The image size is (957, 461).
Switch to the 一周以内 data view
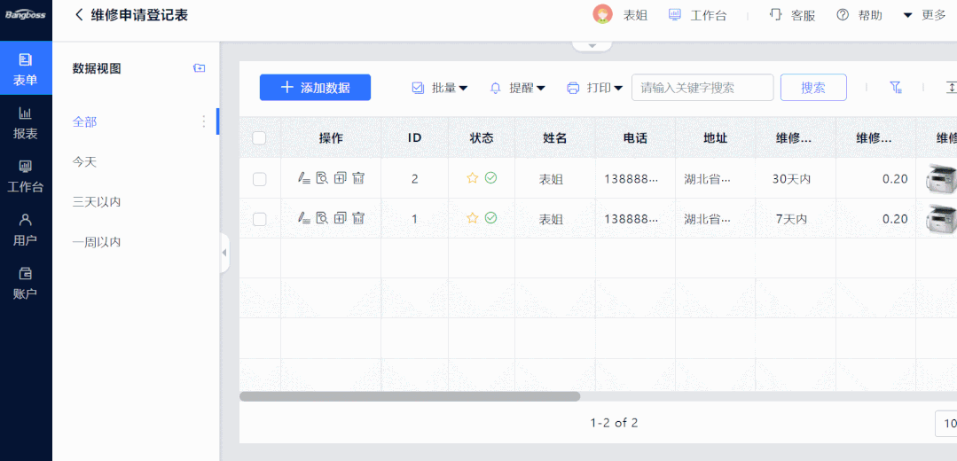(x=97, y=242)
